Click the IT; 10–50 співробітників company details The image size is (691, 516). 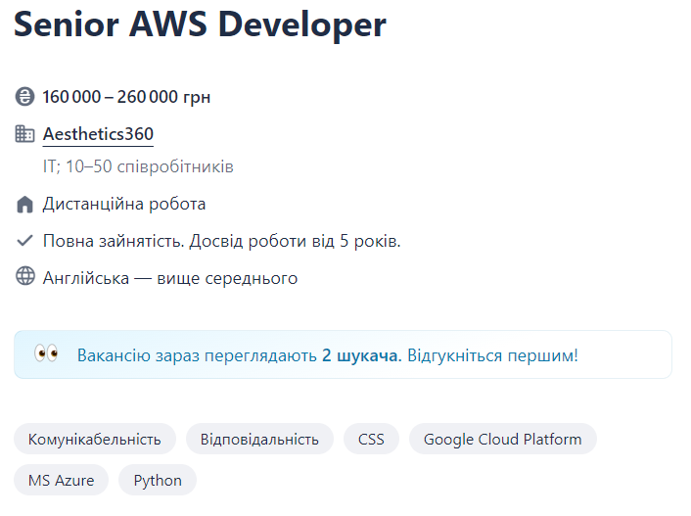138,166
